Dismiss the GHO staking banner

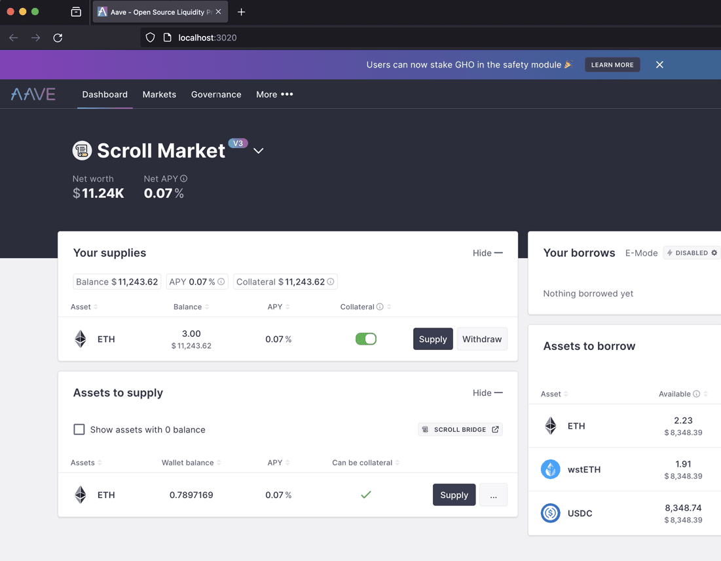coord(659,65)
